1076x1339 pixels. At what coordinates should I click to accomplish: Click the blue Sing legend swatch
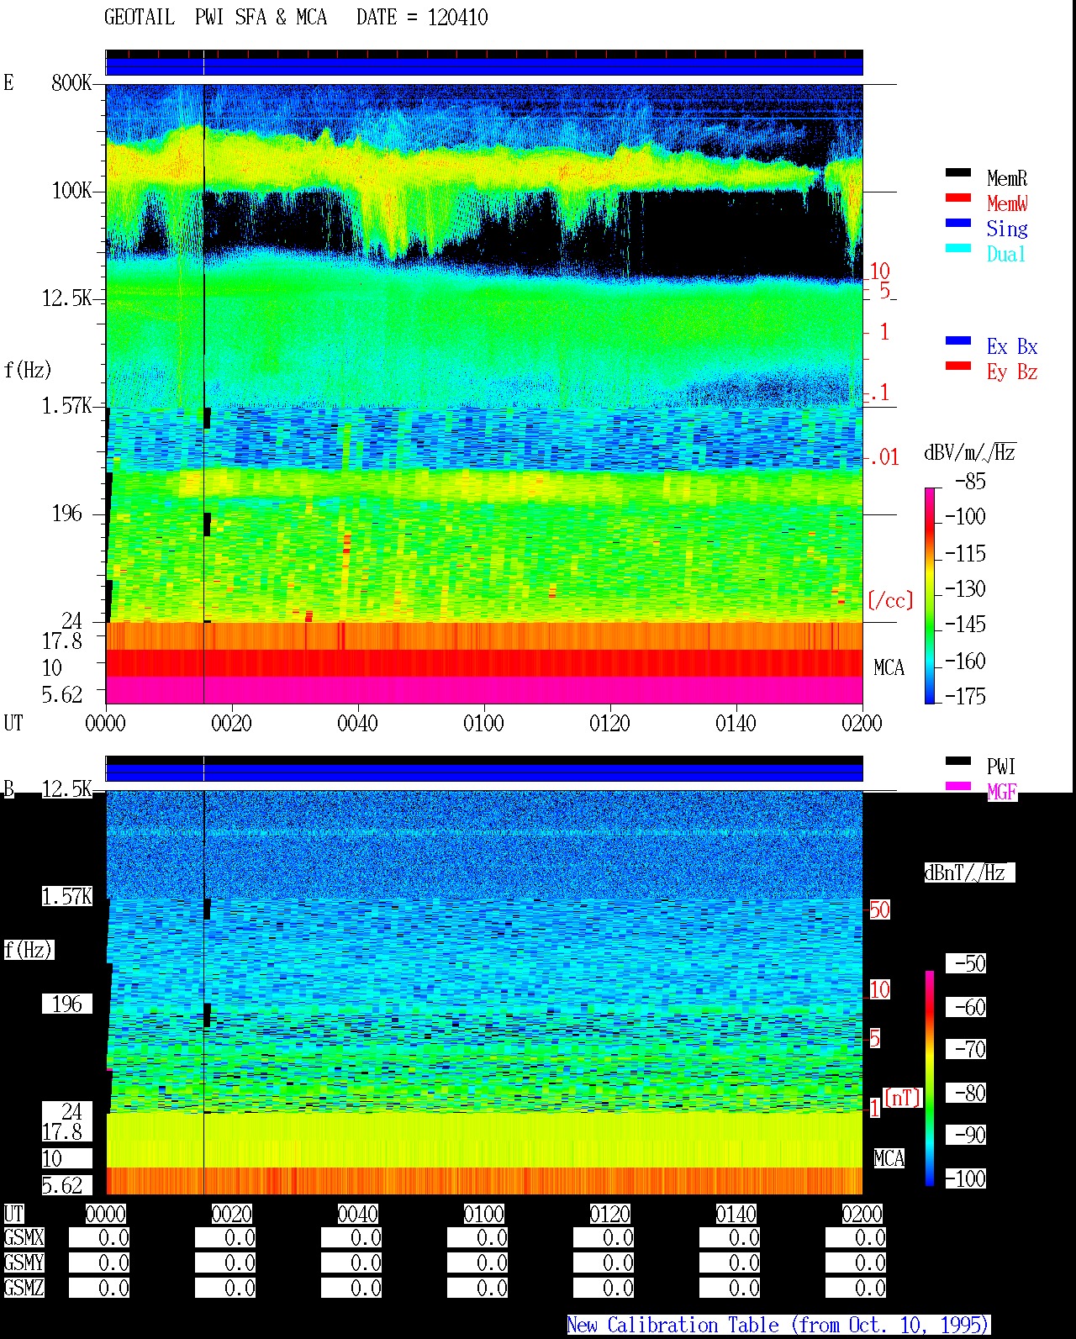point(958,224)
